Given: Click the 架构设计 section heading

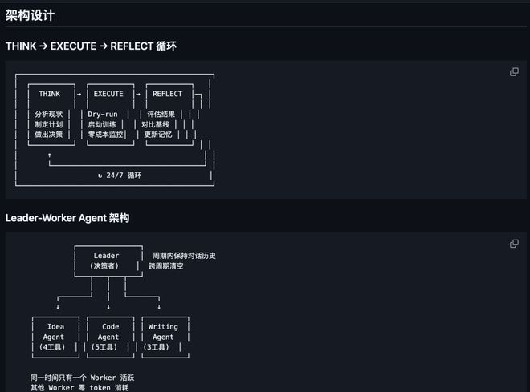Looking at the screenshot, I should pos(31,15).
